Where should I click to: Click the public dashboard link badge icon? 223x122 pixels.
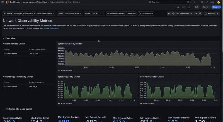coord(184,7)
